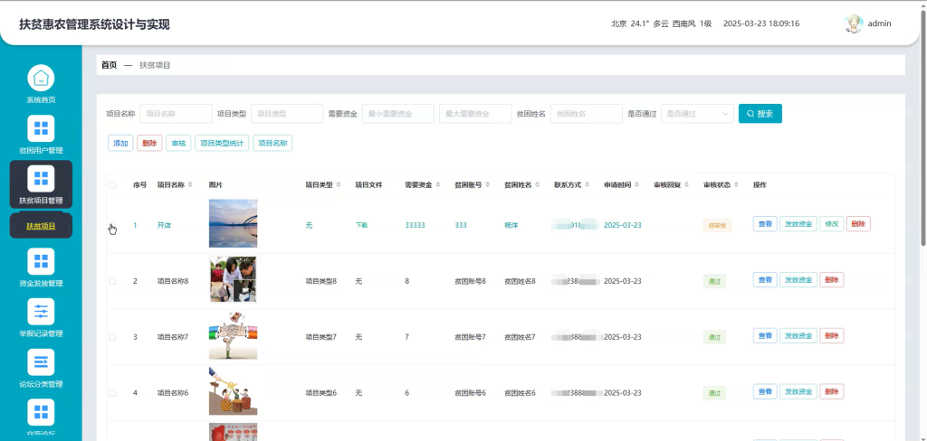Click 查看 for 项目名称6 row
927x441 pixels.
click(765, 391)
